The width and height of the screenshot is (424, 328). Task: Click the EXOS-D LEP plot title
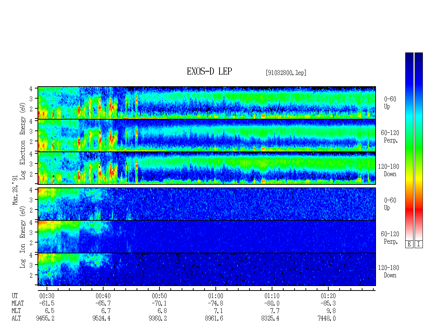point(209,71)
